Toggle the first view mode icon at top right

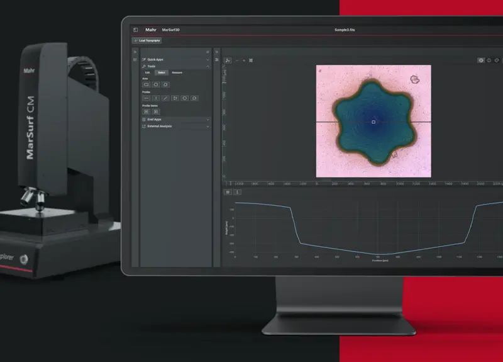click(x=481, y=60)
